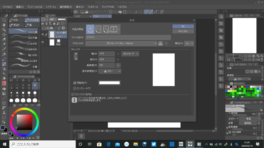The width and height of the screenshot is (264, 148).
Task: Click the paper texture 画用紙 button
Action: (x=248, y=123)
